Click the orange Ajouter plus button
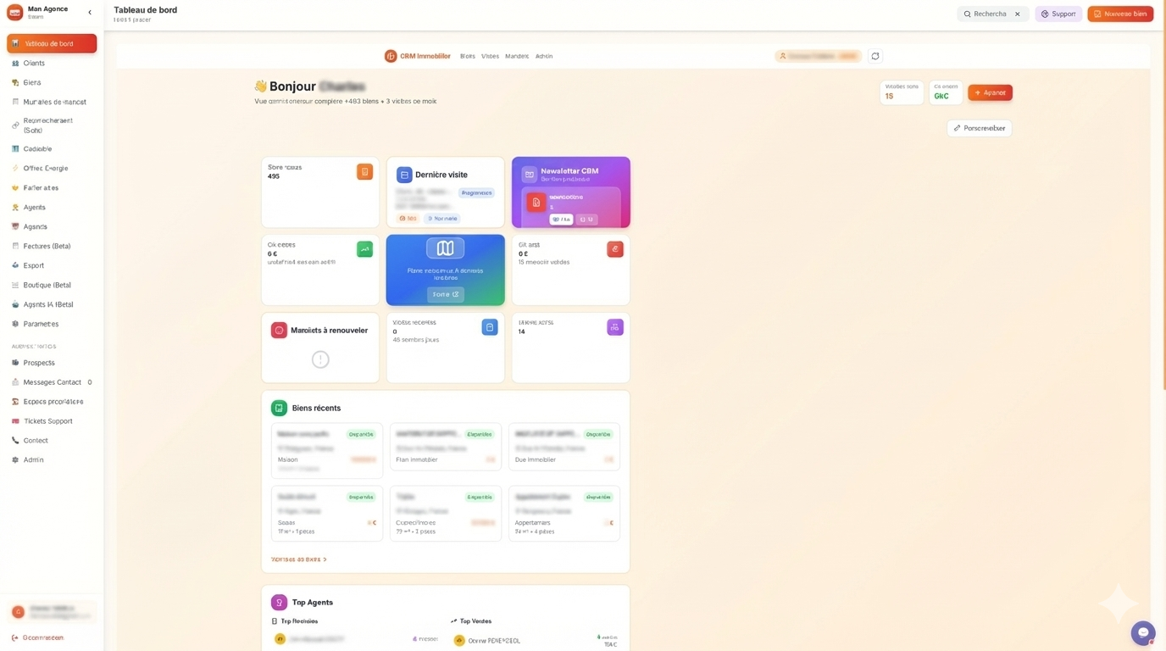Screen dimensions: 1166x651 point(990,92)
